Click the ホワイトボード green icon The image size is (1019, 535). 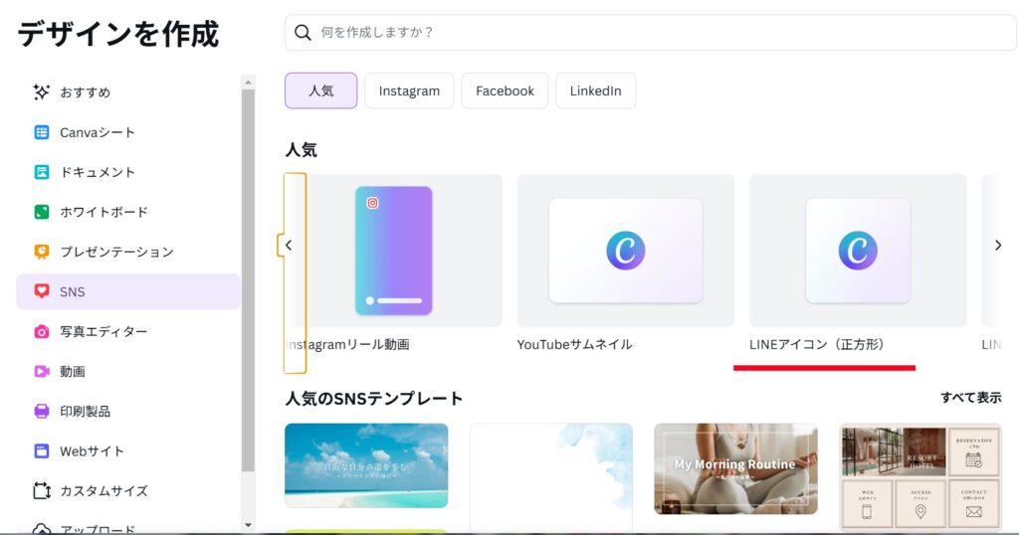pos(42,212)
